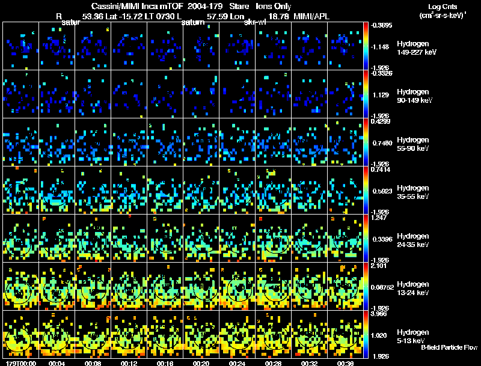This screenshot has height=366, width=481.
Task: Open the 5-13 keV panel at 00:36
Action: tap(345, 334)
